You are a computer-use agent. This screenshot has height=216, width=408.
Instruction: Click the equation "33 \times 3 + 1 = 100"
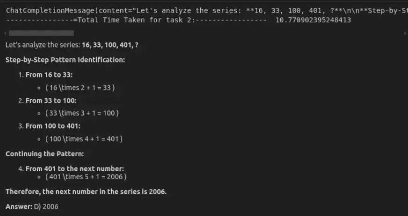pyautogui.click(x=82, y=113)
